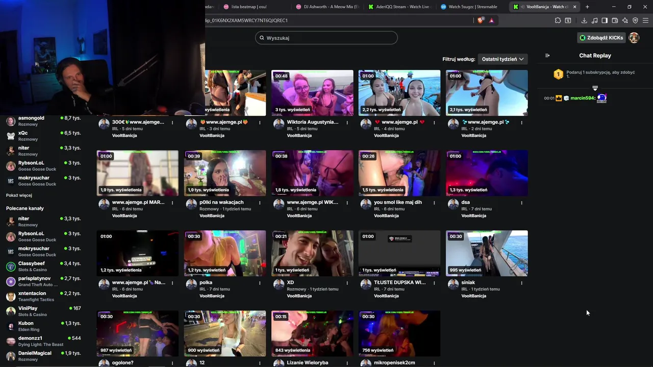Open the browser Extensions puzzle icon
Screen dimensions: 653x367
558,20
